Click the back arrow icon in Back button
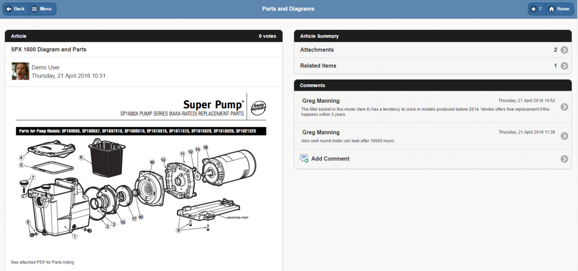The image size is (578, 271). (9, 9)
